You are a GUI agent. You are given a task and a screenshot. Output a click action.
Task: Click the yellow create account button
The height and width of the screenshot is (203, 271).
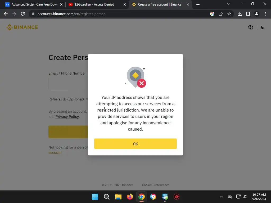point(68,132)
